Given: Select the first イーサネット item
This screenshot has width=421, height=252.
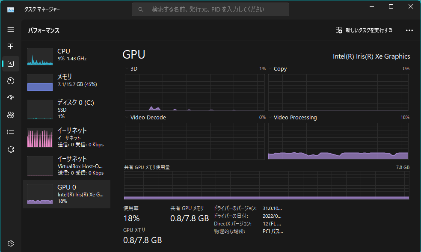Looking at the screenshot, I should pyautogui.click(x=67, y=137).
